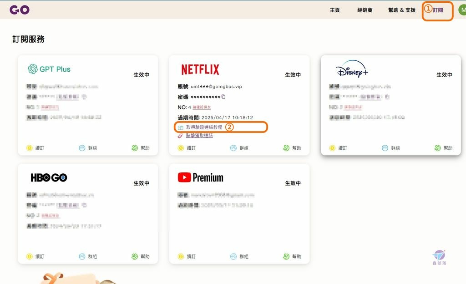466x284 pixels.
Task: Click the 生效中 status on the Disney+ card
Action: click(x=444, y=75)
